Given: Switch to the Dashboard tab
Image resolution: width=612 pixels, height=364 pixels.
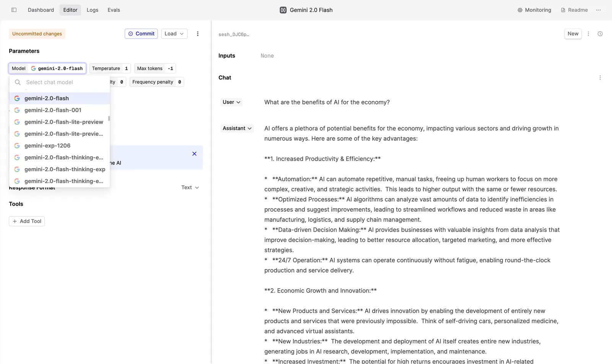Looking at the screenshot, I should (41, 10).
